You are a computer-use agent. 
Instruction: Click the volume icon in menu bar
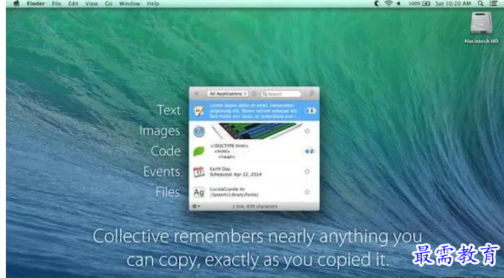[x=399, y=4]
